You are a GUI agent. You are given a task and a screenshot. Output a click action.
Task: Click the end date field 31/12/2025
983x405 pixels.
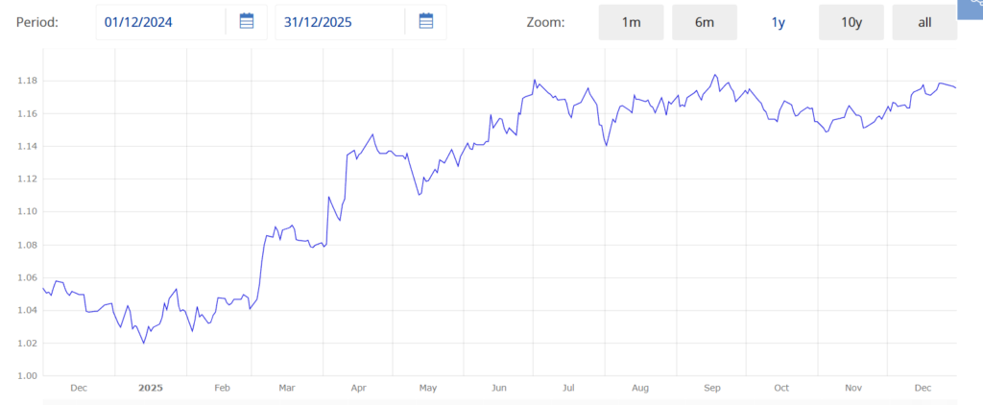(339, 22)
